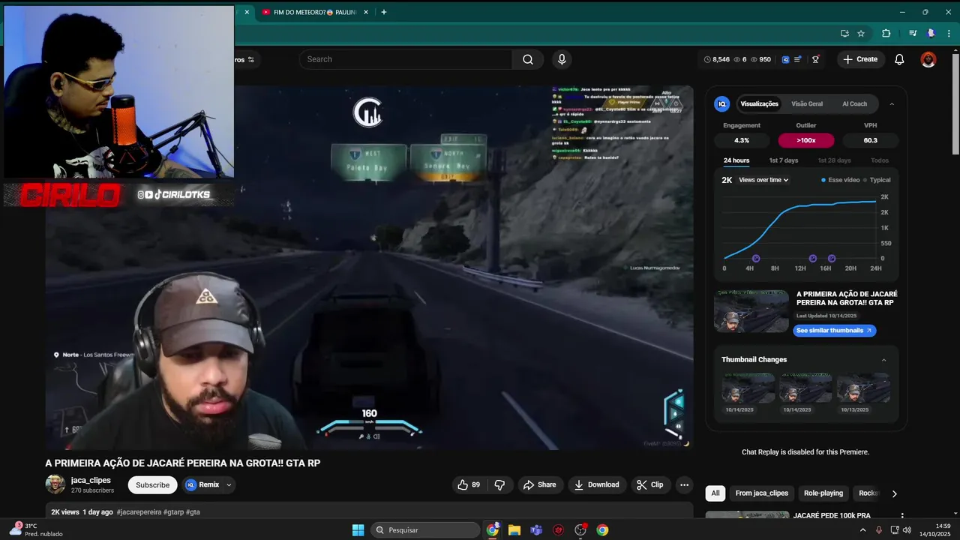Open the second Chrome icon on taskbar

tap(602, 530)
